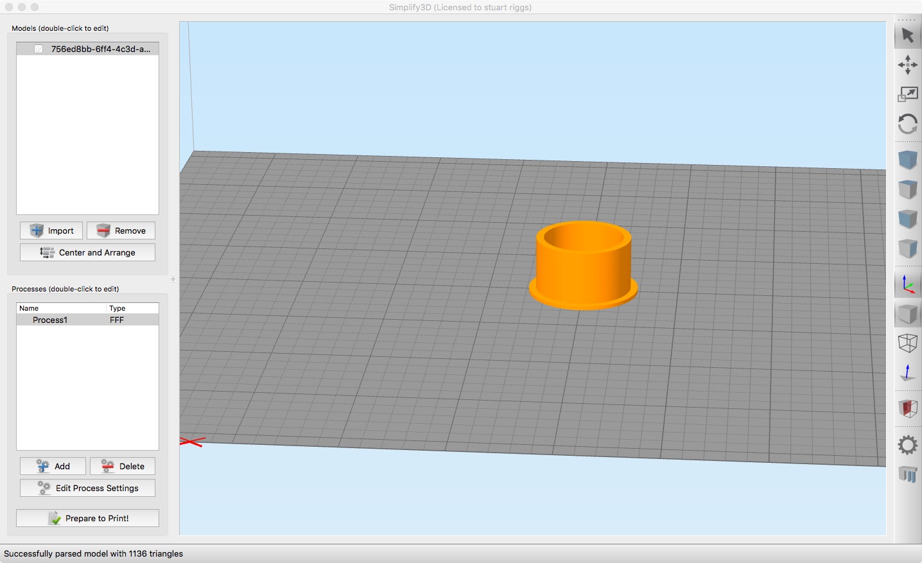The image size is (922, 563).
Task: Show point normals arrow icon
Action: [x=907, y=372]
